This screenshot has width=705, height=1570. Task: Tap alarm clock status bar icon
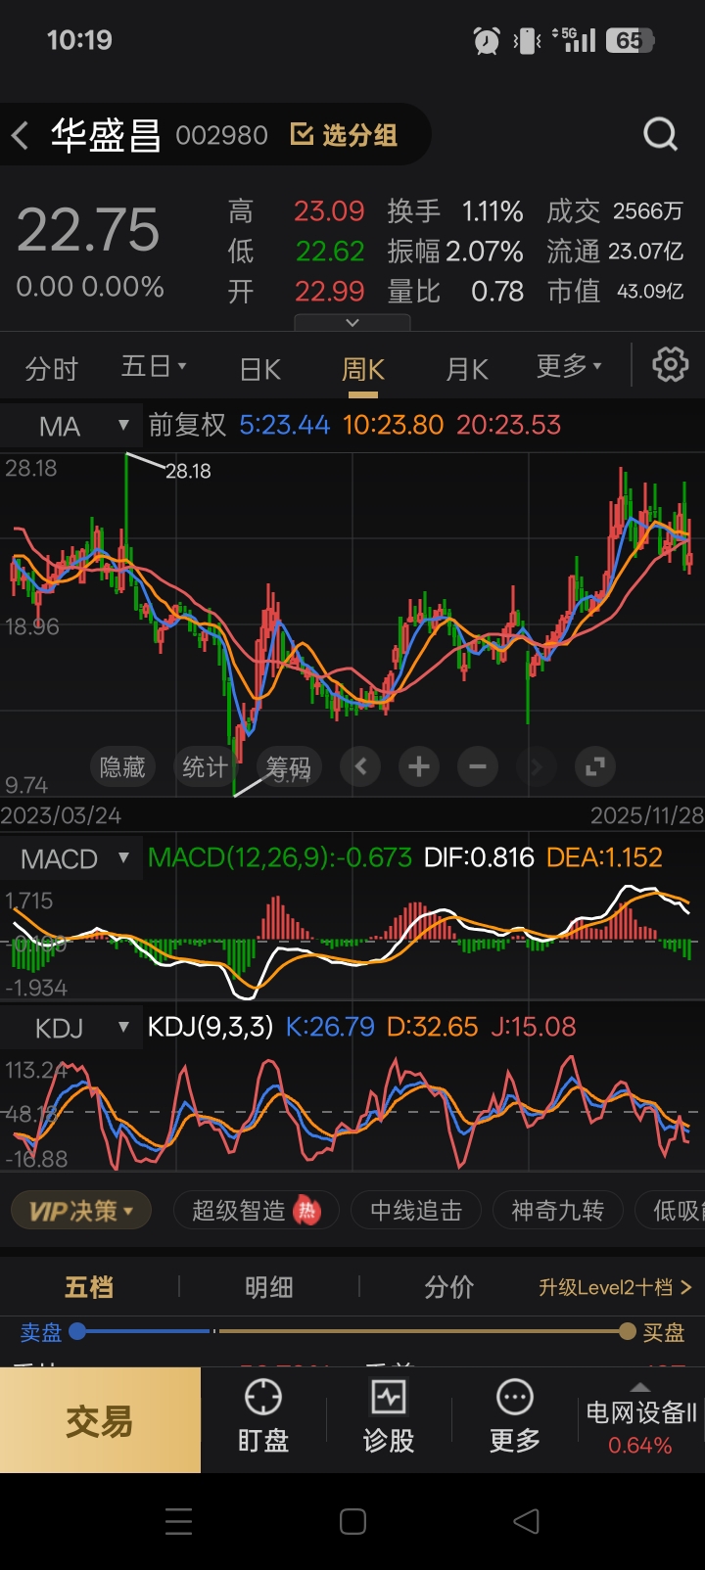pos(487,40)
